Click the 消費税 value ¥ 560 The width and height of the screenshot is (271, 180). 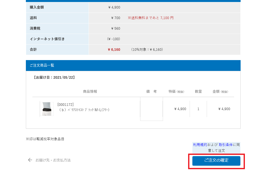pos(116,28)
